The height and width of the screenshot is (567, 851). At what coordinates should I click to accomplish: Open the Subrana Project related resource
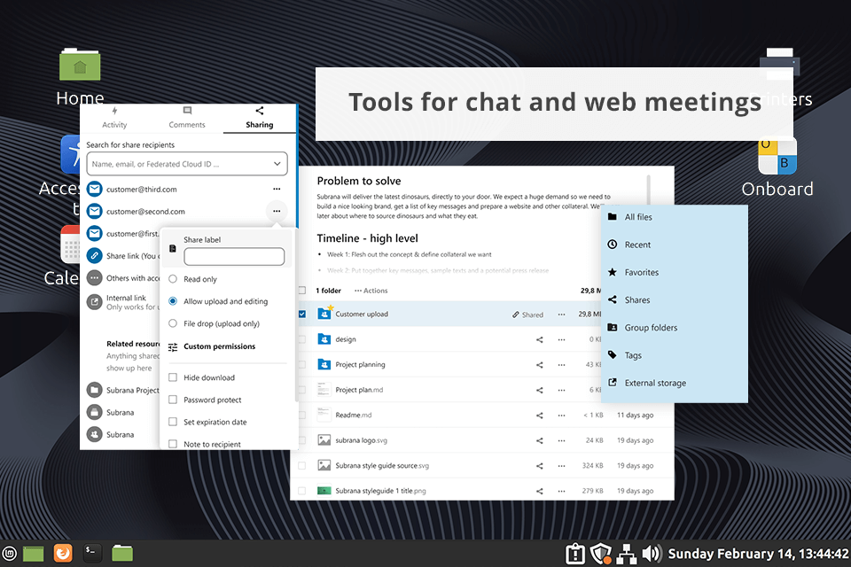click(122, 390)
